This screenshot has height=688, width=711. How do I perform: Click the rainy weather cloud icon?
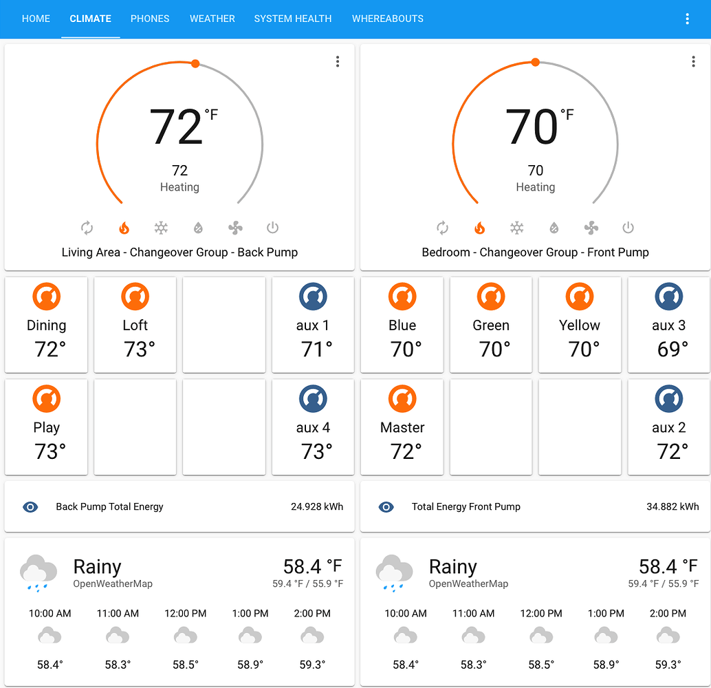[38, 571]
